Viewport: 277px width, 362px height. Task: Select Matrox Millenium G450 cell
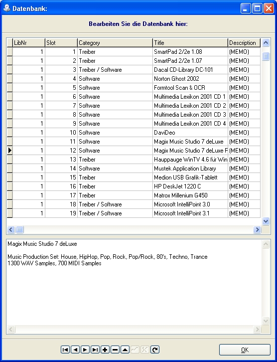click(x=190, y=195)
